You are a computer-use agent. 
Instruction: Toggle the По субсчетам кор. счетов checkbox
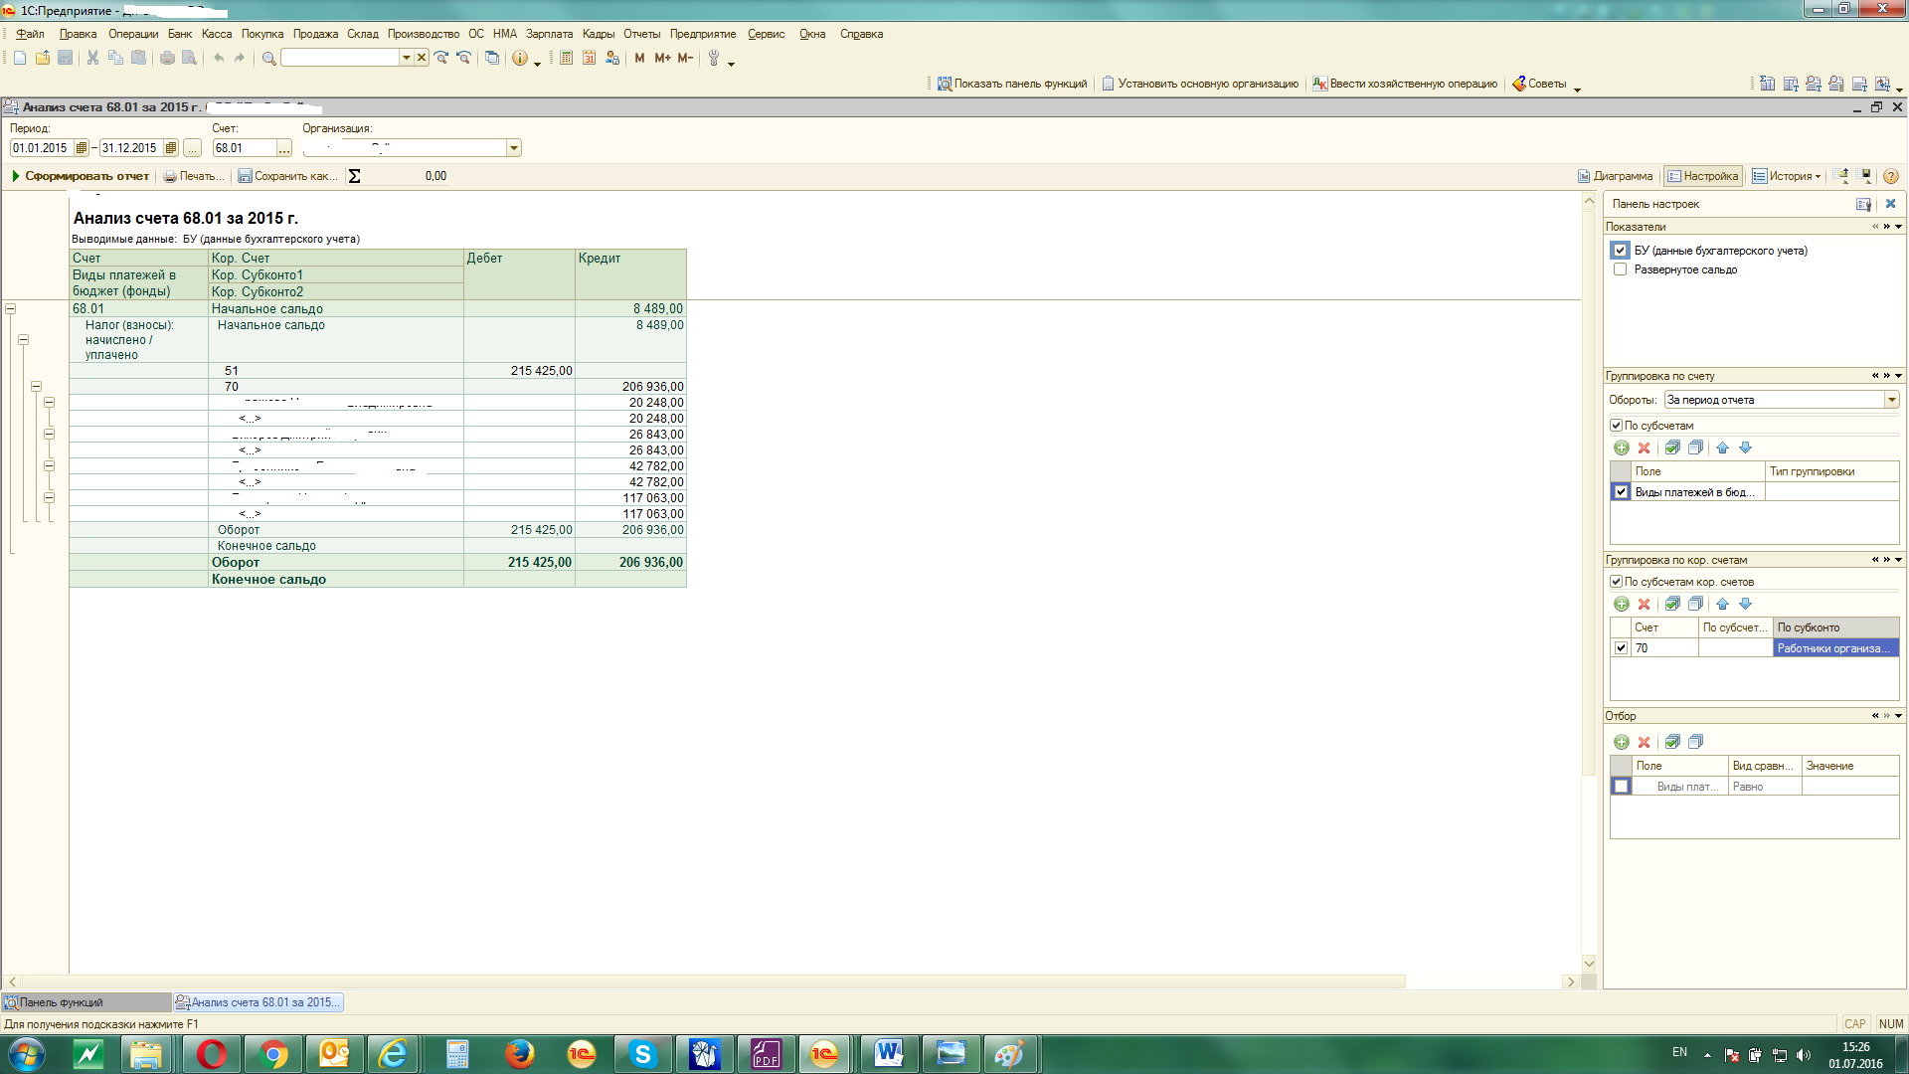pos(1616,582)
